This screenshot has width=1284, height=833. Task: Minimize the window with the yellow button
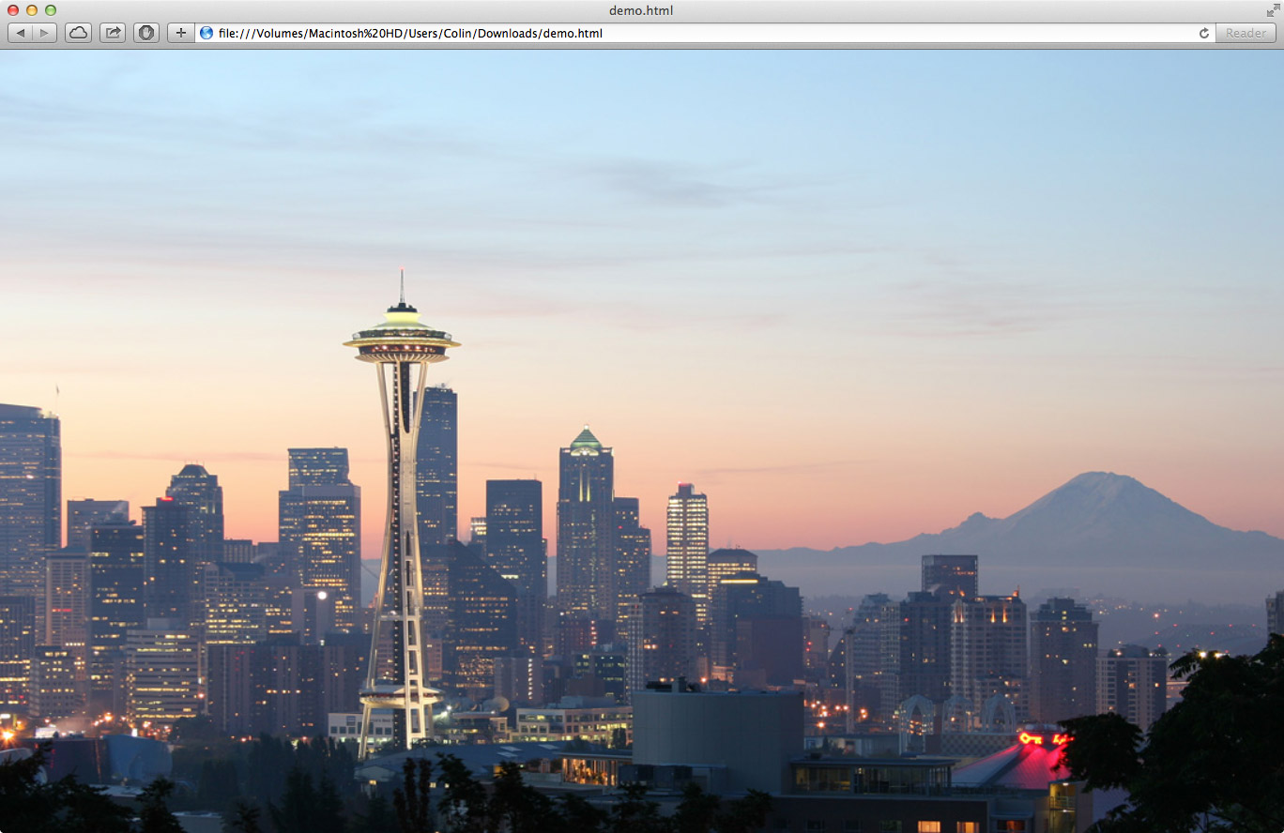point(32,10)
